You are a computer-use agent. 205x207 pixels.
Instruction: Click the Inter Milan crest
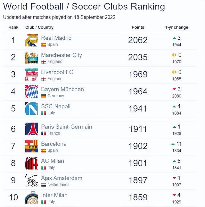[x=31, y=198]
